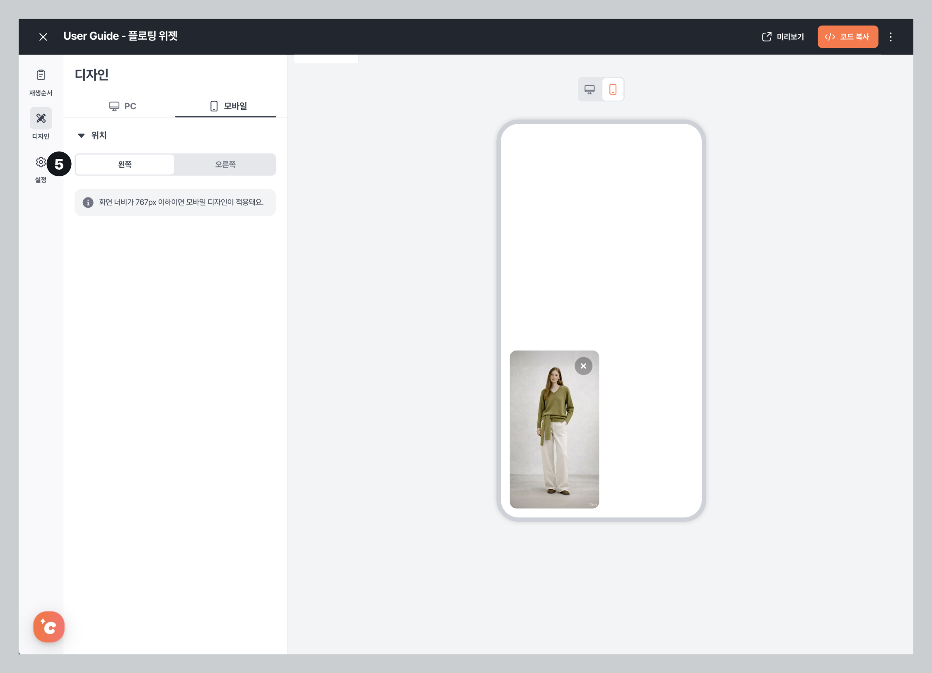
Task: Switch preview to desktop monitor view
Action: 589,89
